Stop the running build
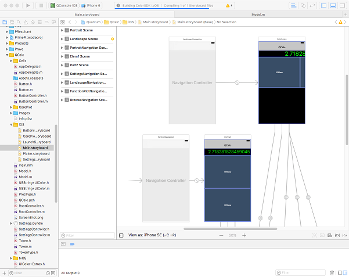Viewport: 349px width, 277px height. pyautogui.click(x=41, y=6)
